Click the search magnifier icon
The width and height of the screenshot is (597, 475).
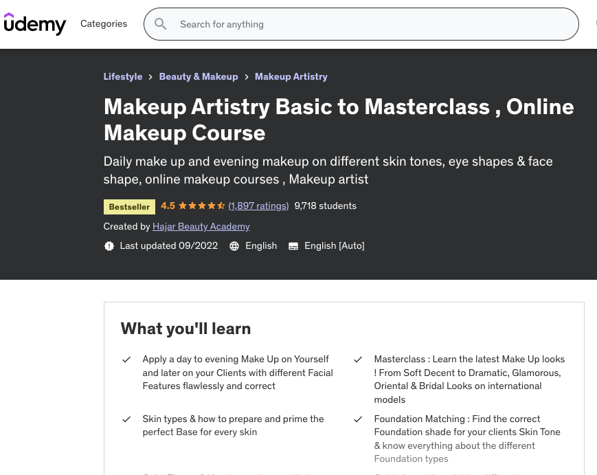coord(161,24)
